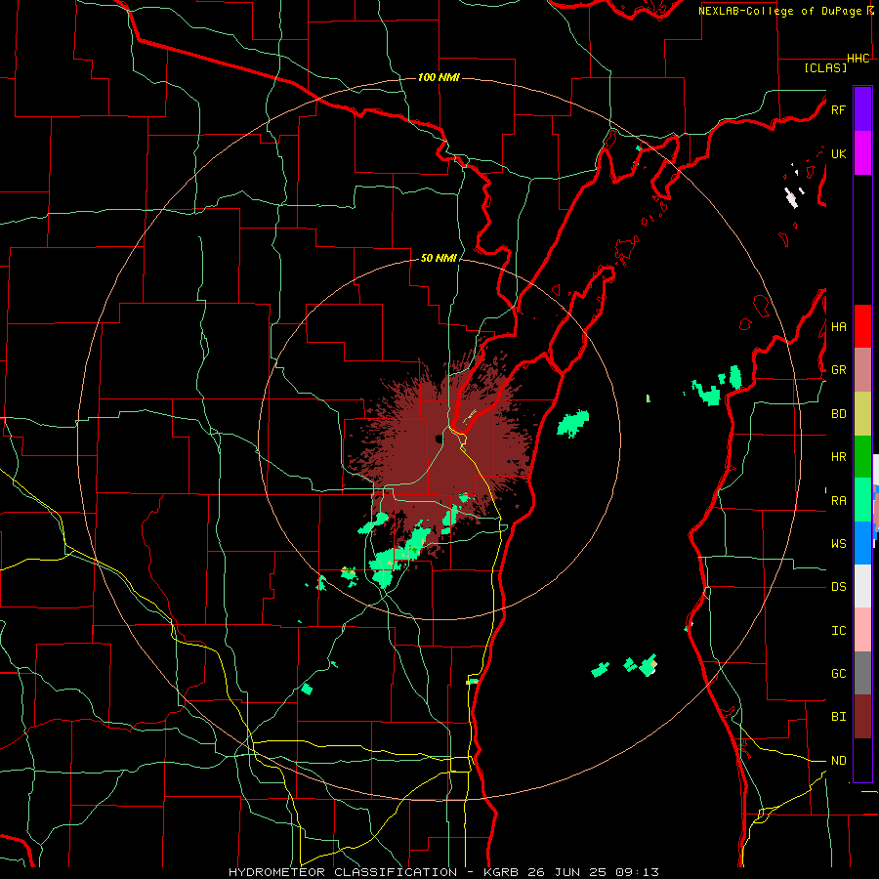Screen dimensions: 879x879
Task: Select the ND legend label
Action: [x=838, y=760]
